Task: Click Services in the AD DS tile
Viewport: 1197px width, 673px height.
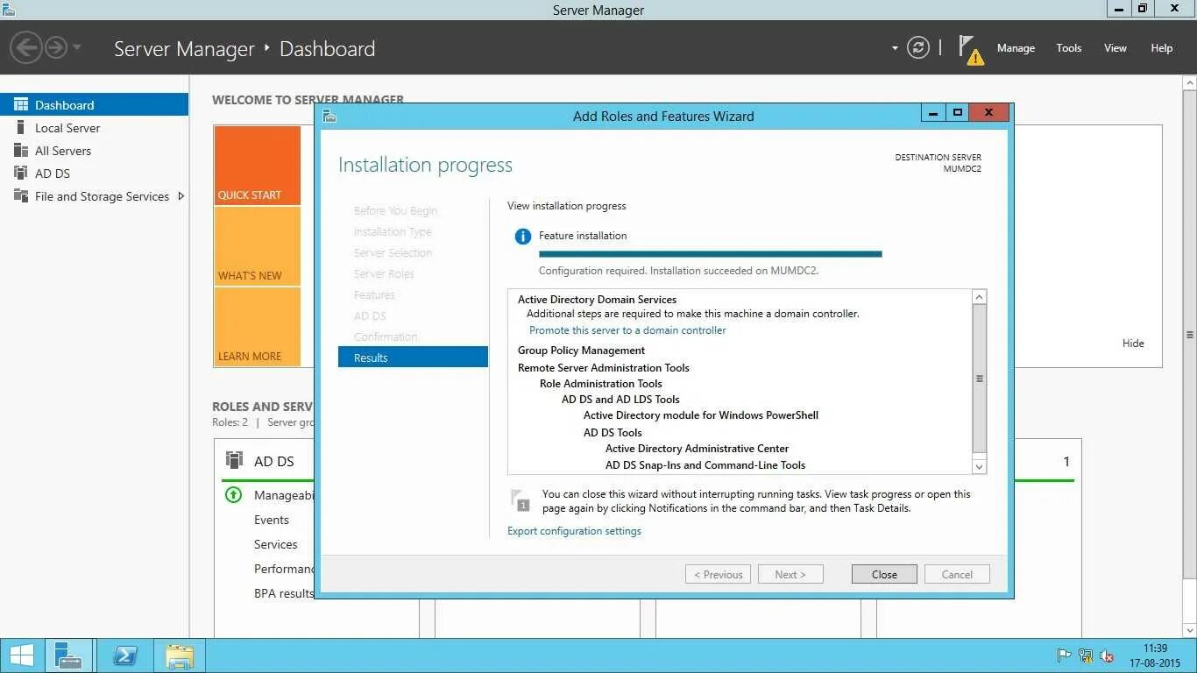Action: coord(276,544)
